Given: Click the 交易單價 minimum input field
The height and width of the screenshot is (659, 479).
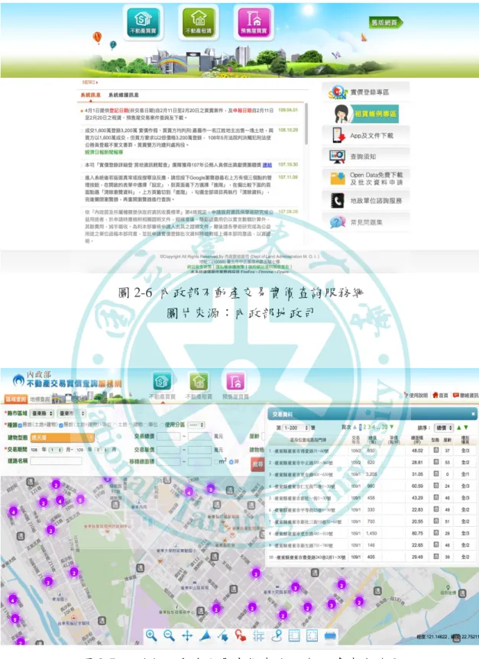Looking at the screenshot, I should pos(168,450).
